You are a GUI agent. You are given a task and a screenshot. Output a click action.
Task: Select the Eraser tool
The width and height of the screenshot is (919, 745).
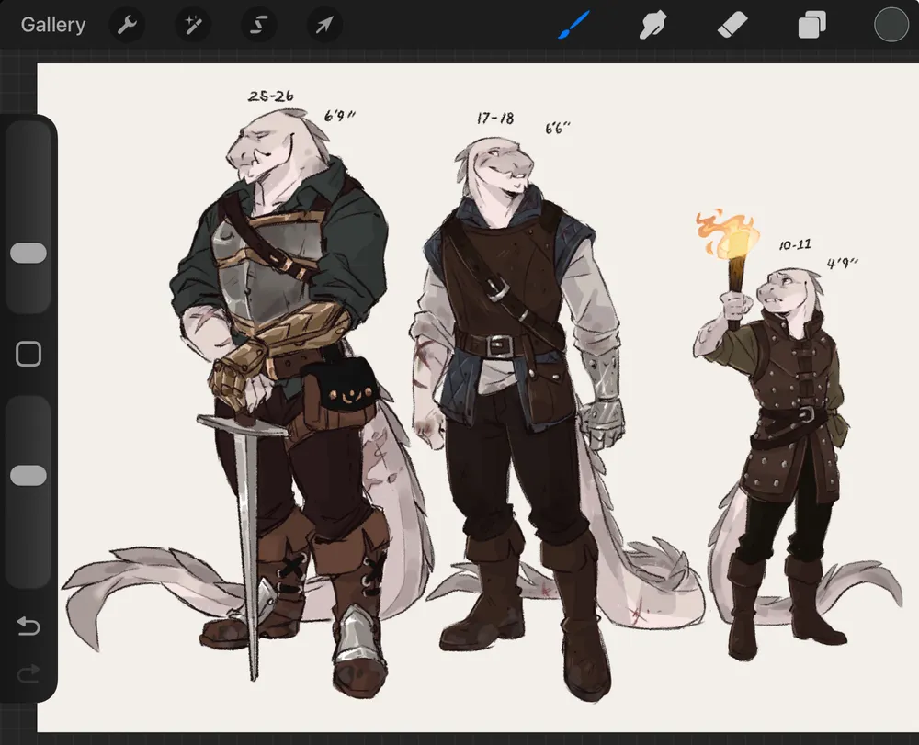[x=732, y=25]
